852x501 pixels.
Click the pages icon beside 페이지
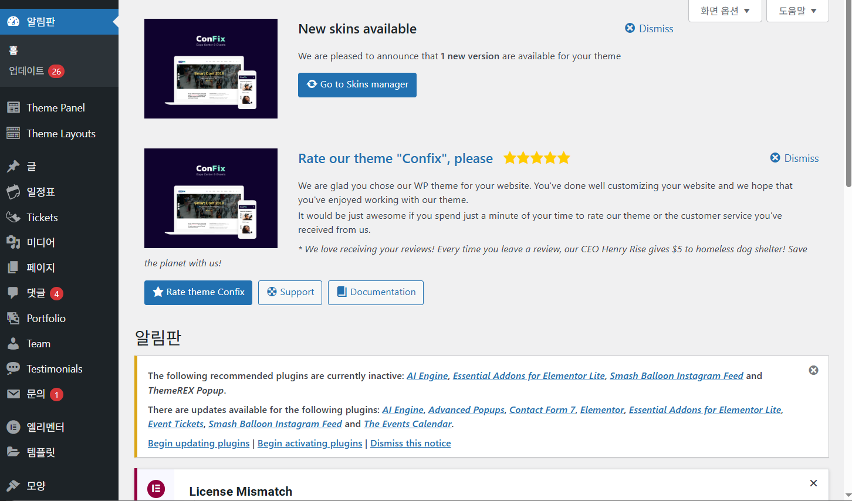13,268
